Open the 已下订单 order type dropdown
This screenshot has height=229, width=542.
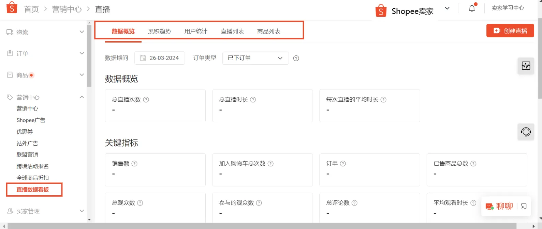pyautogui.click(x=255, y=58)
